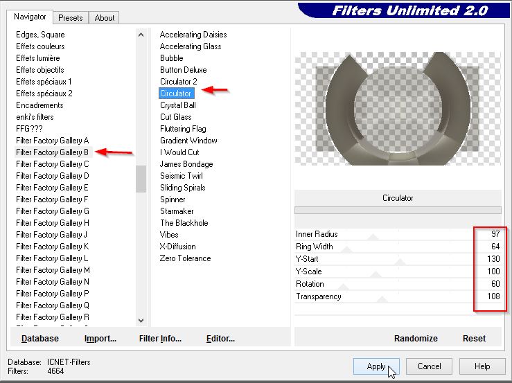Open Help for Filters Unlimited
Screen dimensions: 512x383
click(482, 366)
